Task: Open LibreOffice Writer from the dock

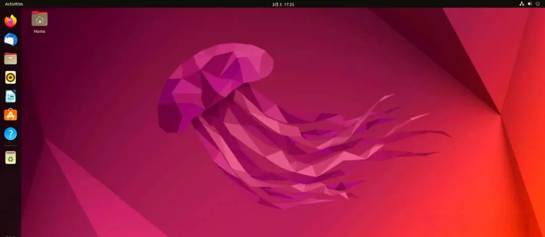Action: coord(11,96)
